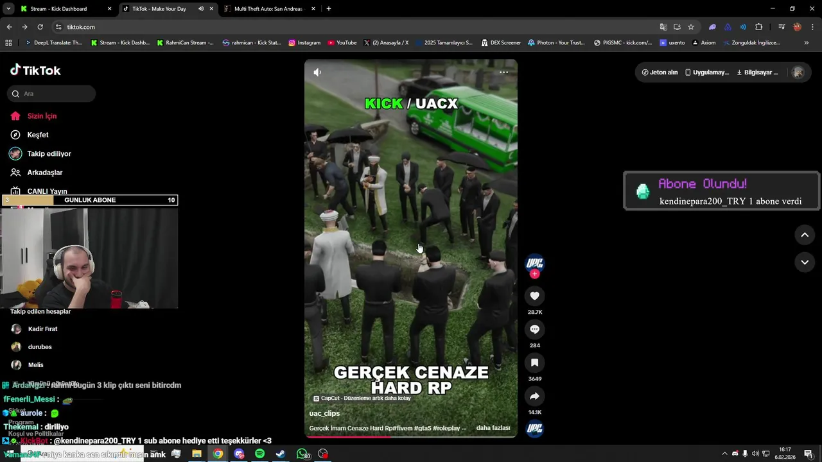
Task: Open Arkadaşlar page
Action: 44,173
